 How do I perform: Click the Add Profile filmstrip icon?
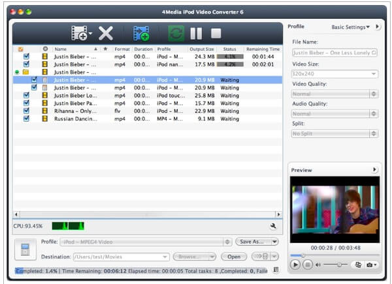coord(141,33)
